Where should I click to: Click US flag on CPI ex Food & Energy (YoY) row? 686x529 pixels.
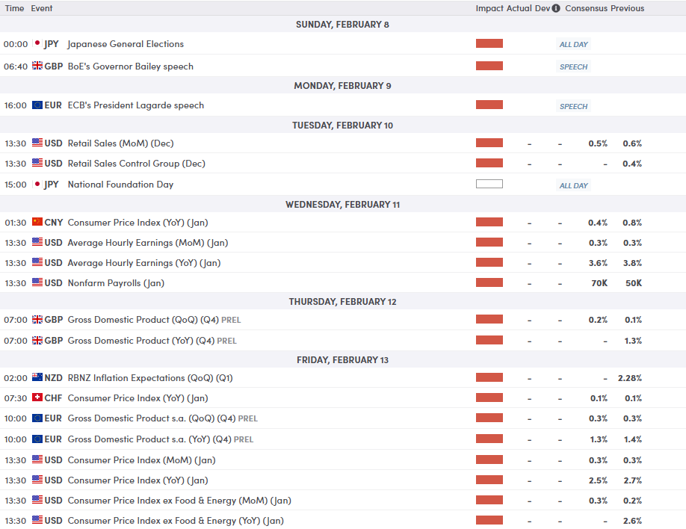37,520
